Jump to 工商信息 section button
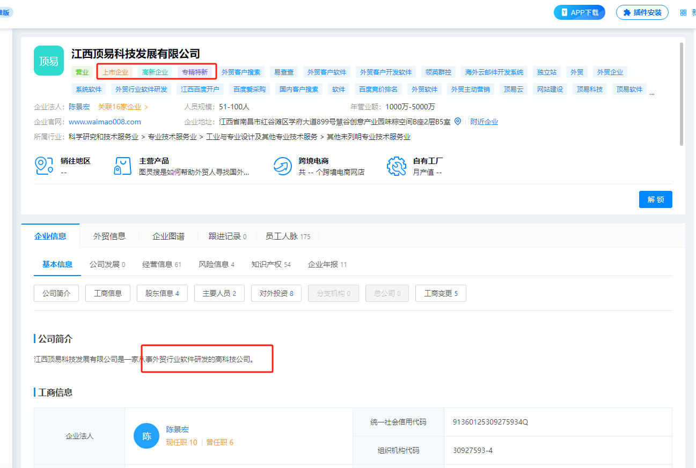Viewport: 696px width, 468px height. pos(108,293)
